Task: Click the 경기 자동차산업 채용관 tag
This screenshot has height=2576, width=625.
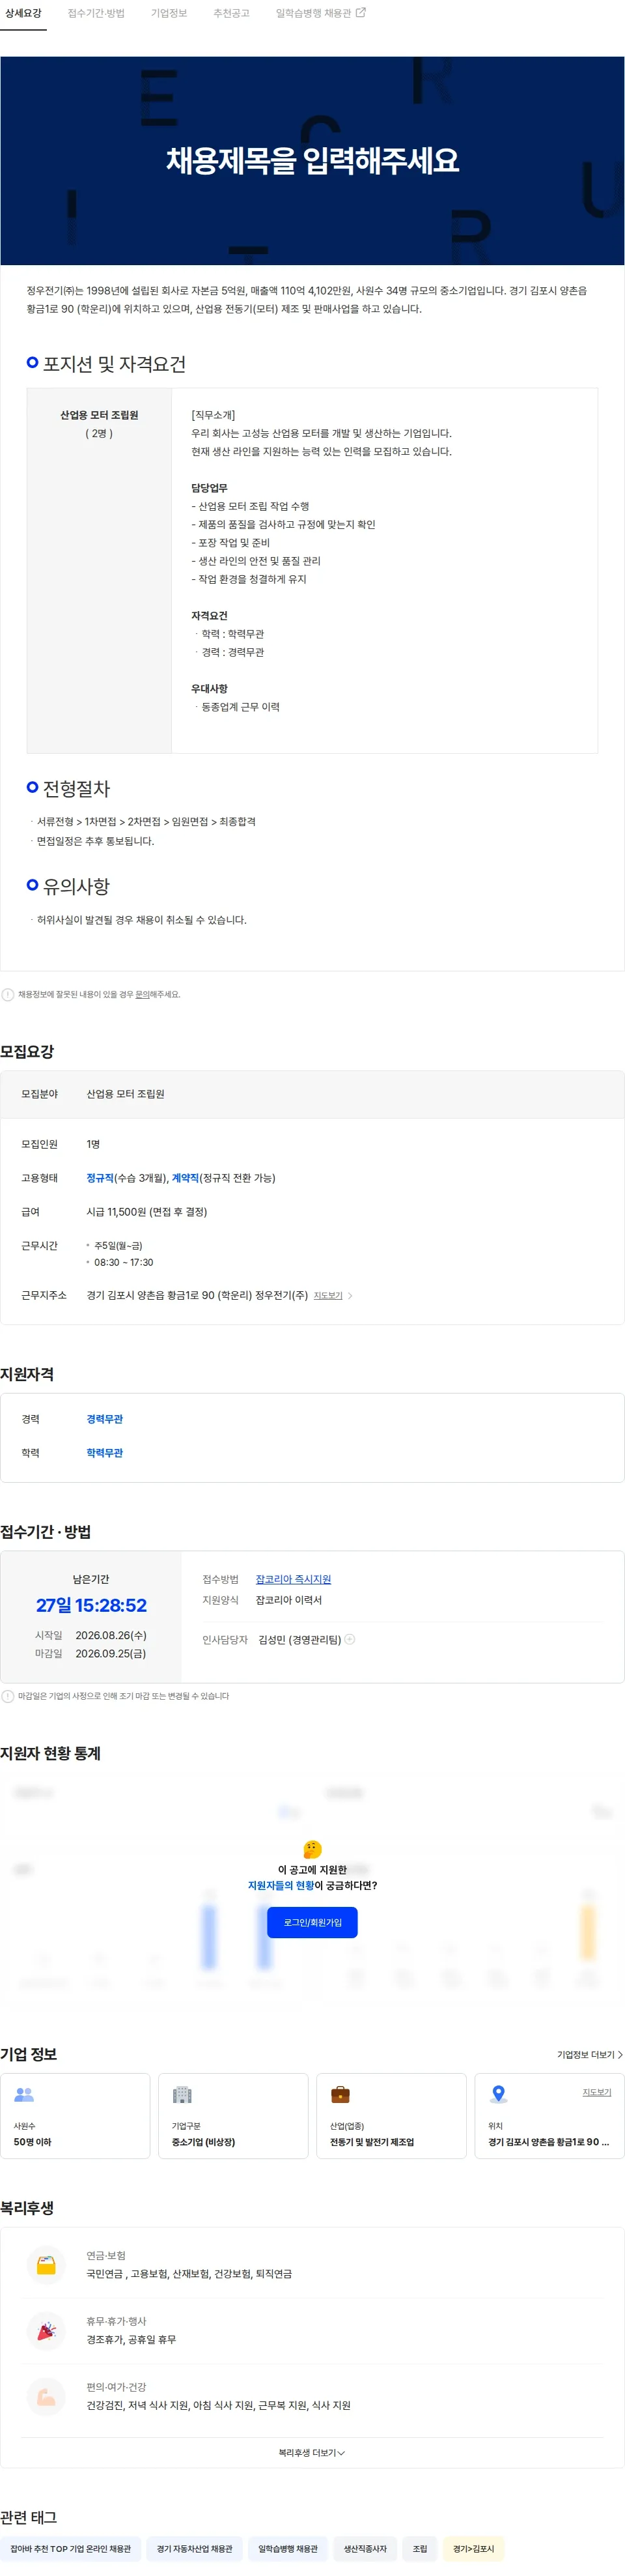Action: coord(194,2549)
